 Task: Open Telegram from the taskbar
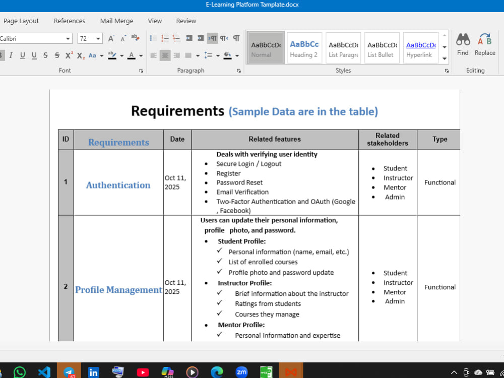(69, 372)
